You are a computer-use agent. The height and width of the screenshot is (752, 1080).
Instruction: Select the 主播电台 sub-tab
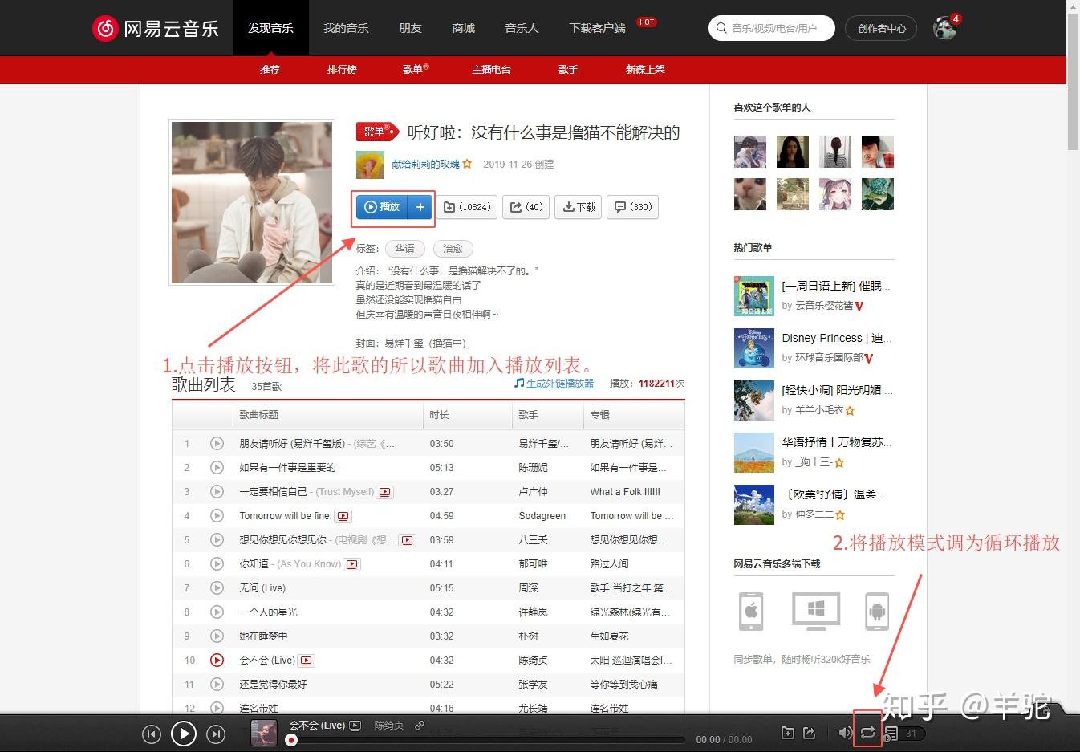tap(491, 70)
